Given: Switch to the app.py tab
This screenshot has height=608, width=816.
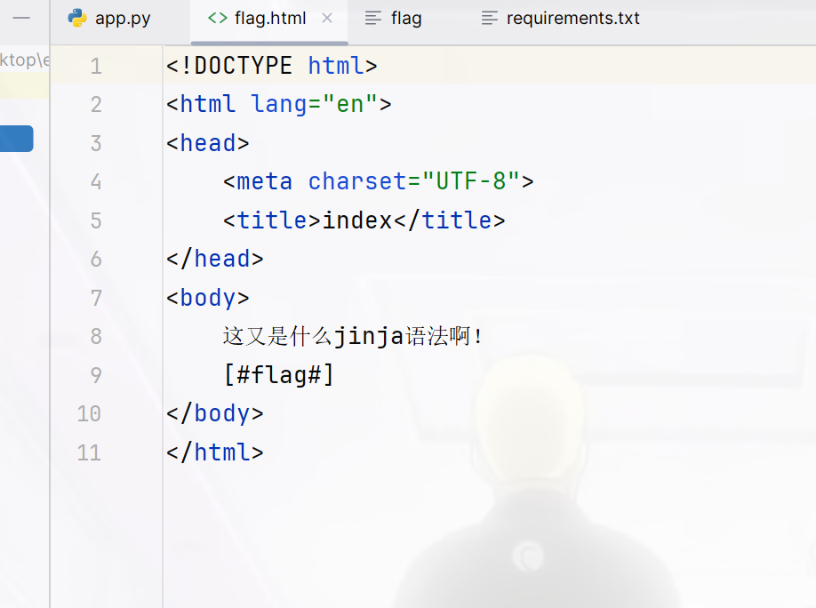Looking at the screenshot, I should [x=123, y=19].
